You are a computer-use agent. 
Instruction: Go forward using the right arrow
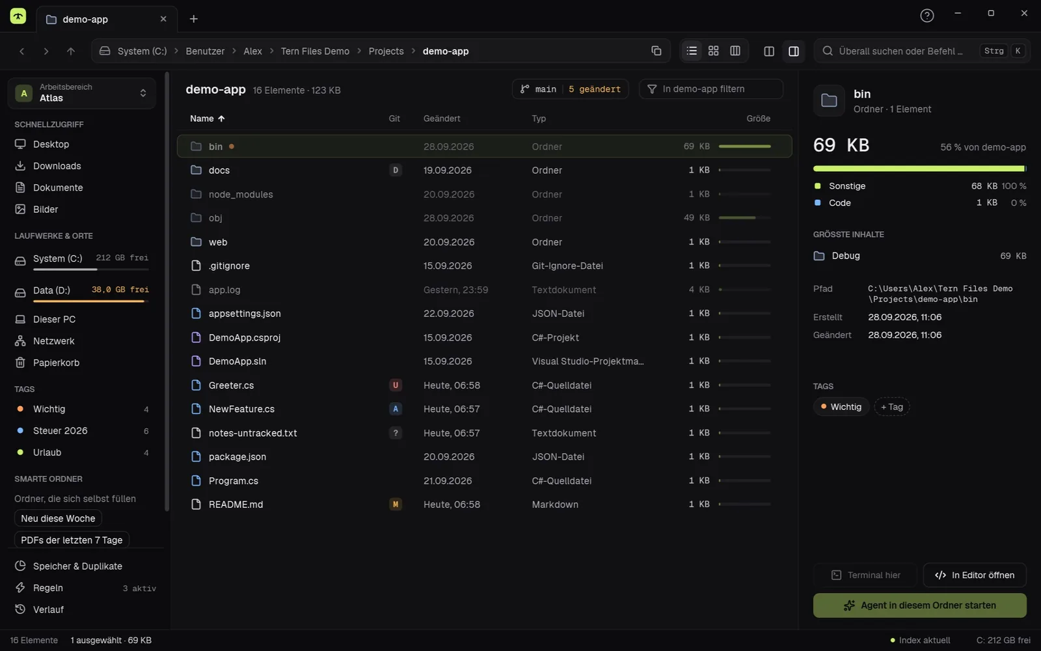click(46, 51)
